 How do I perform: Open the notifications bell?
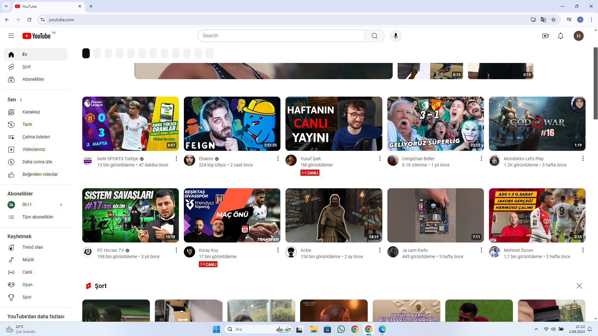[561, 36]
